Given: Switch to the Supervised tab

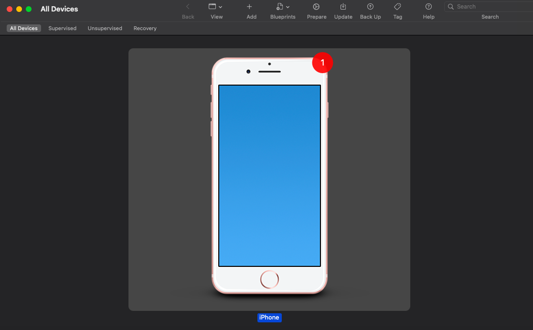Looking at the screenshot, I should (x=62, y=28).
